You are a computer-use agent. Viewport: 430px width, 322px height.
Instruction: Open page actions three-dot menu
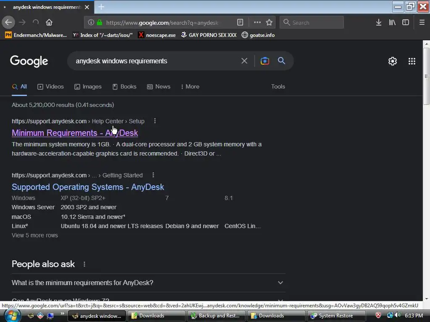coord(257,23)
